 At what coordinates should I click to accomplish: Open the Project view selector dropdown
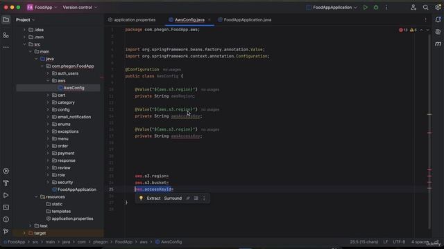click(25, 20)
